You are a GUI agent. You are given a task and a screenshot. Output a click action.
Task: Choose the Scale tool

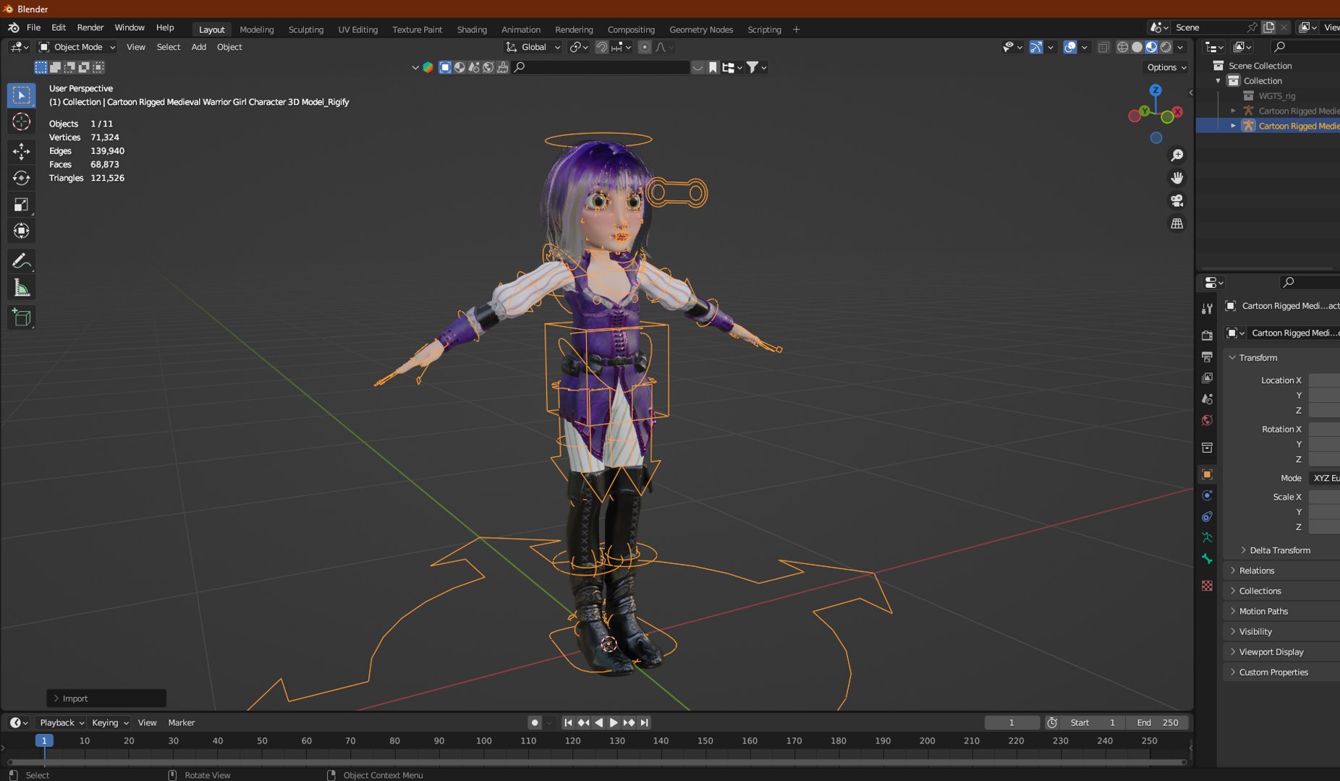21,205
